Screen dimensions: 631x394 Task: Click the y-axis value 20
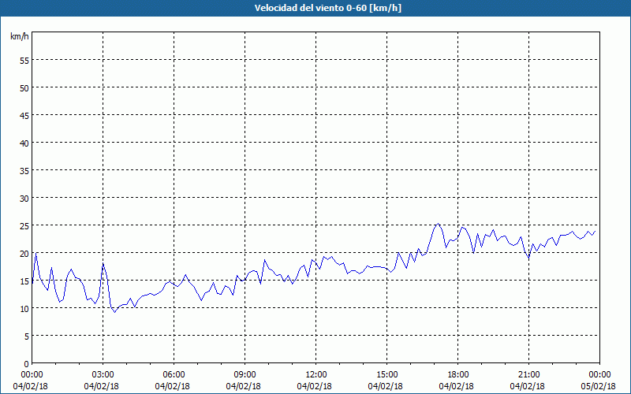click(x=24, y=253)
